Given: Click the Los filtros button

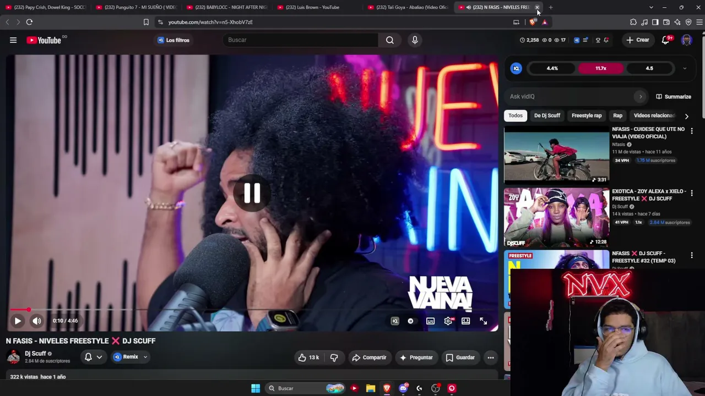Looking at the screenshot, I should [x=173, y=40].
